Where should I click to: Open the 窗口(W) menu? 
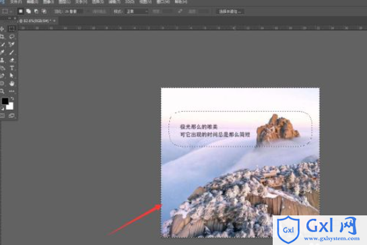(163, 2)
